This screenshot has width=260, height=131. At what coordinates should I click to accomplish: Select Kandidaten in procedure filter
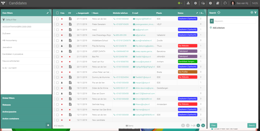(x=26, y=54)
